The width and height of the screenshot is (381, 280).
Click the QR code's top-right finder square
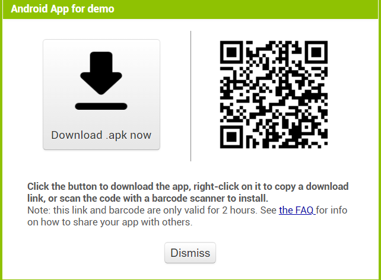pos(316,52)
